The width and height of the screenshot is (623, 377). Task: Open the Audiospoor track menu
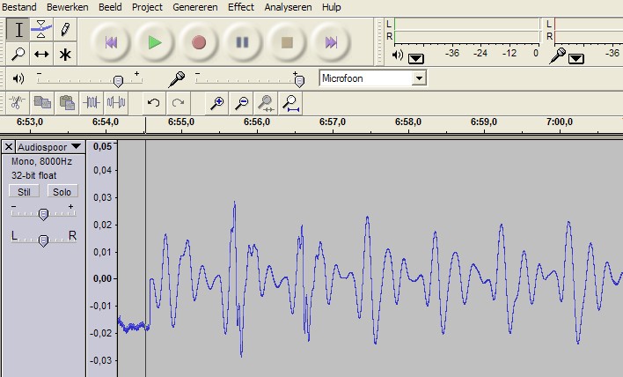click(x=76, y=147)
